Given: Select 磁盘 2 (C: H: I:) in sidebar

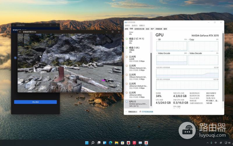Looking at the screenshot, I should (137, 40).
